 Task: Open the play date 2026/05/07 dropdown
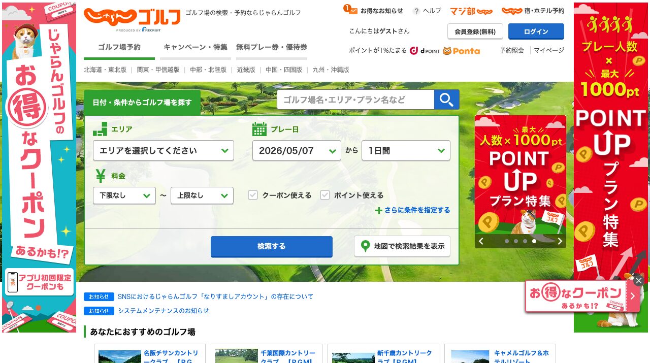(297, 151)
